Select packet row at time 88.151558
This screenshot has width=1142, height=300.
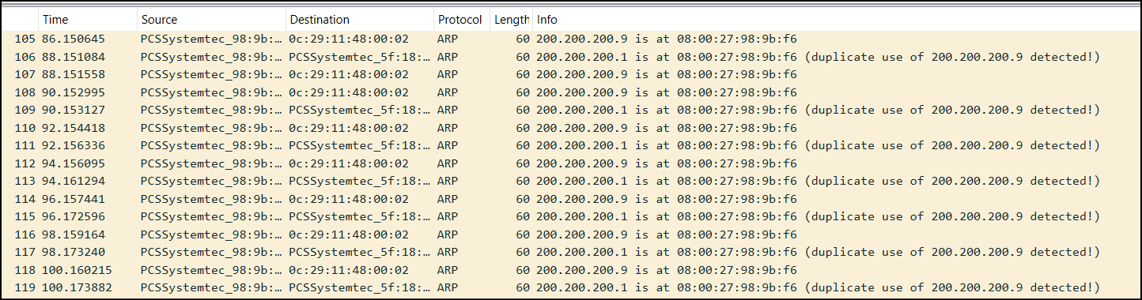pyautogui.click(x=571, y=74)
